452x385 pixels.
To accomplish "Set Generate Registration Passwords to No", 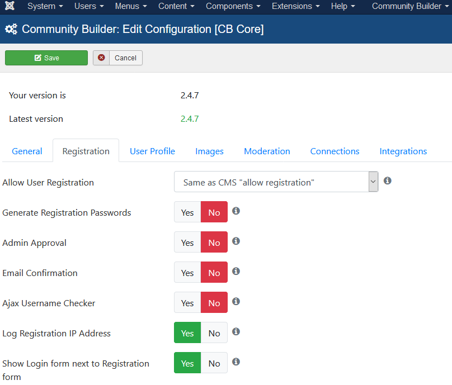I will coord(214,212).
